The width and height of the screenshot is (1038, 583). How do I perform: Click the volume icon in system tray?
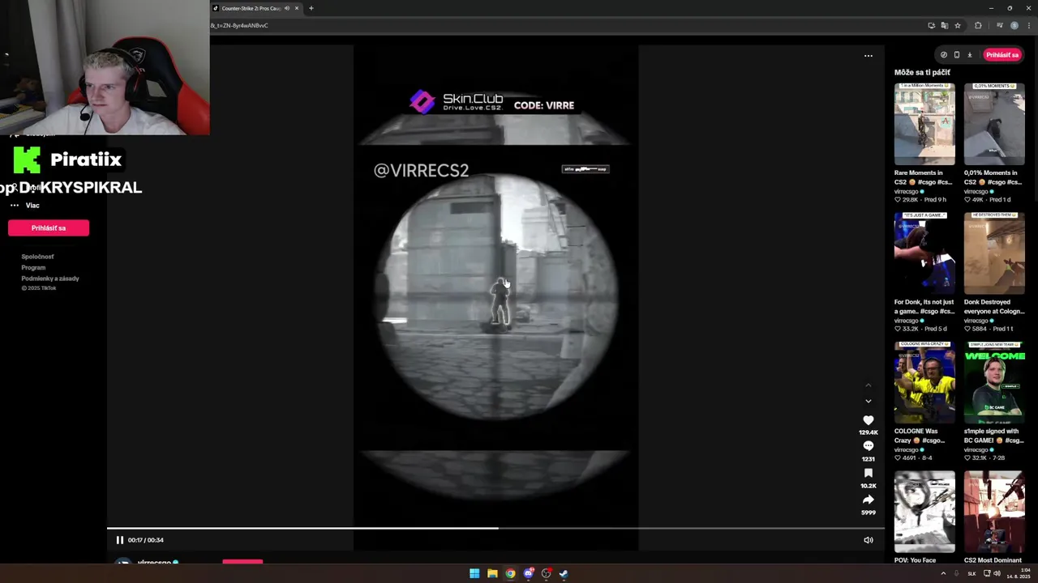click(x=997, y=573)
